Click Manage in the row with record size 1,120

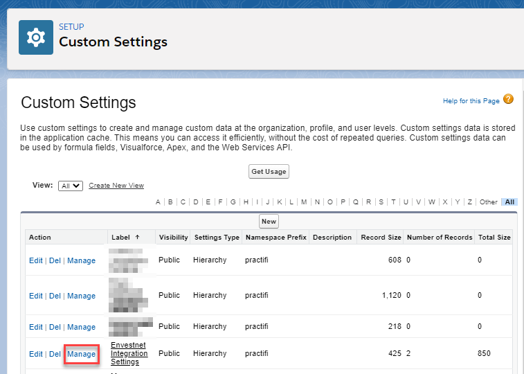(81, 296)
